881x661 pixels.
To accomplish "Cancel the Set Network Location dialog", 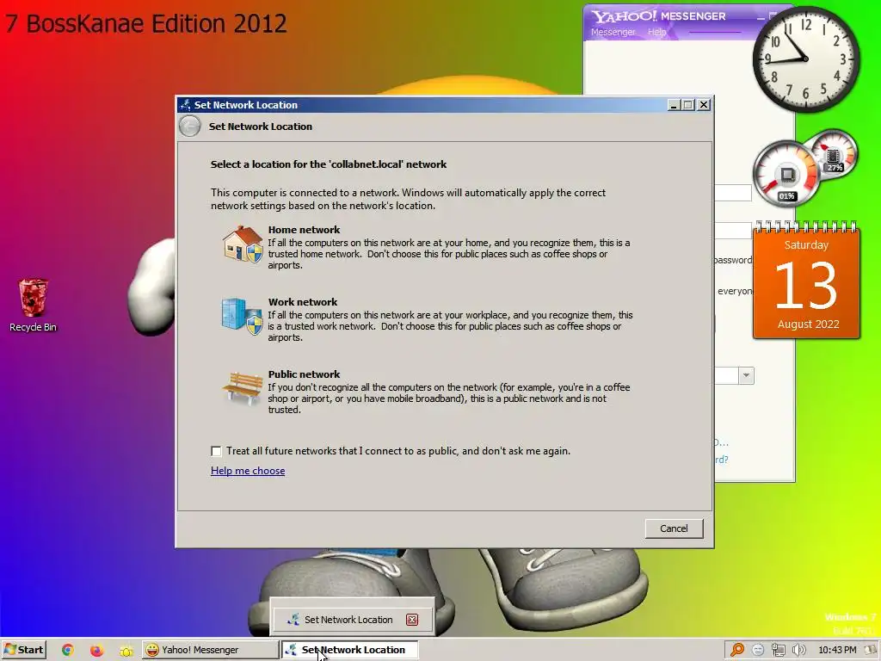I will click(674, 528).
